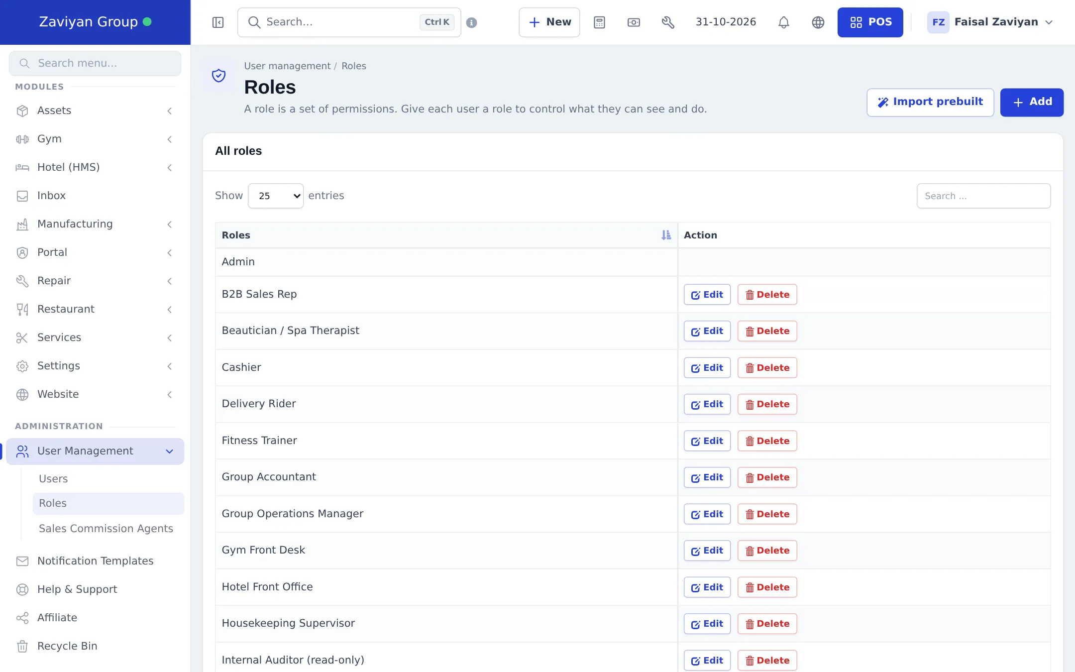Select the Roles submenu item
The height and width of the screenshot is (672, 1075).
[108, 503]
